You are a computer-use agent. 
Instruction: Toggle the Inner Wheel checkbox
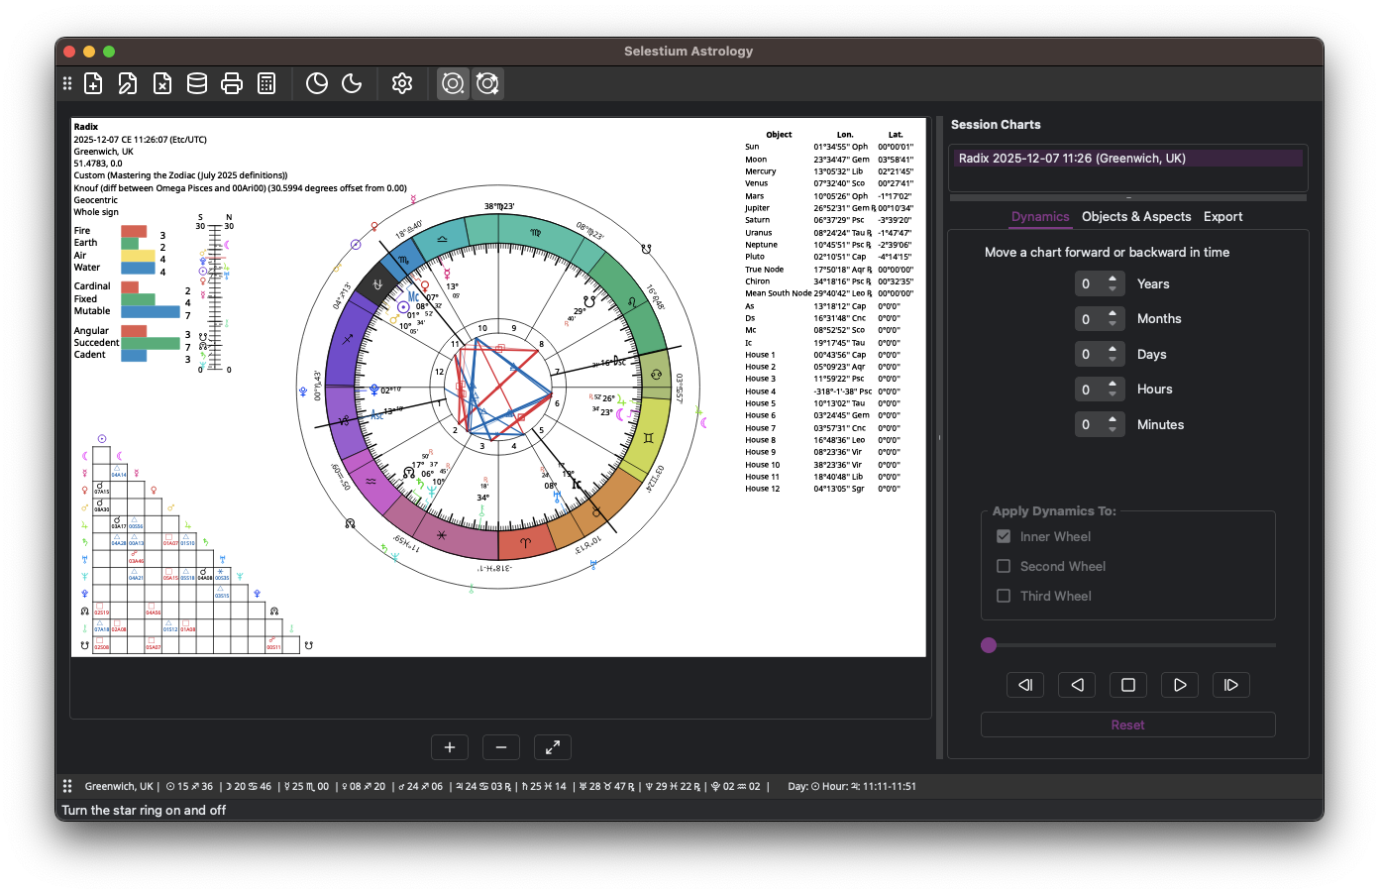(x=1004, y=536)
